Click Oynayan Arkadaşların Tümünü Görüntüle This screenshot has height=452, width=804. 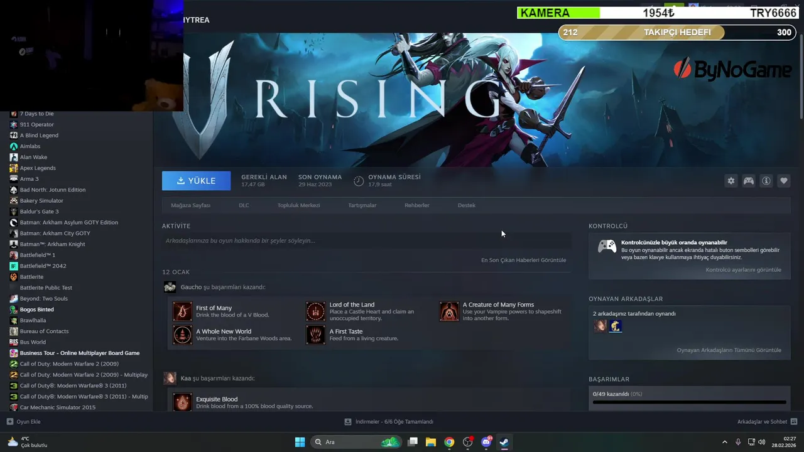coord(729,350)
